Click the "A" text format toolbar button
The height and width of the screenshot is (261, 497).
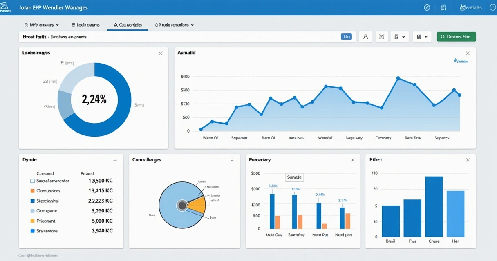365,37
